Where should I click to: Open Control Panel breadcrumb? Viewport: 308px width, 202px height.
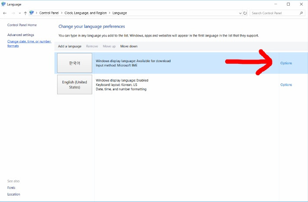pos(49,13)
